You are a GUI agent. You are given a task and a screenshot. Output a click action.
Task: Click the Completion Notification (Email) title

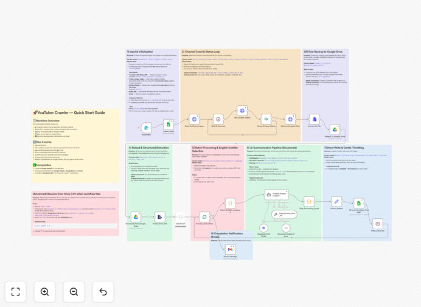[227, 235]
